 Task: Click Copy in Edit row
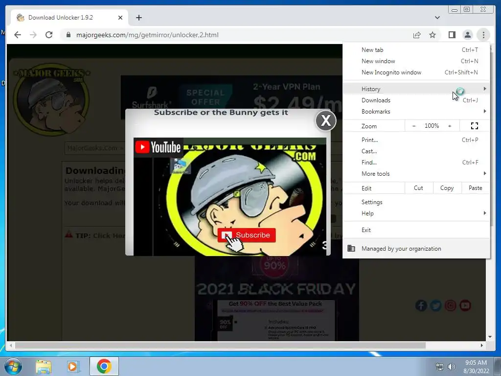coord(447,188)
